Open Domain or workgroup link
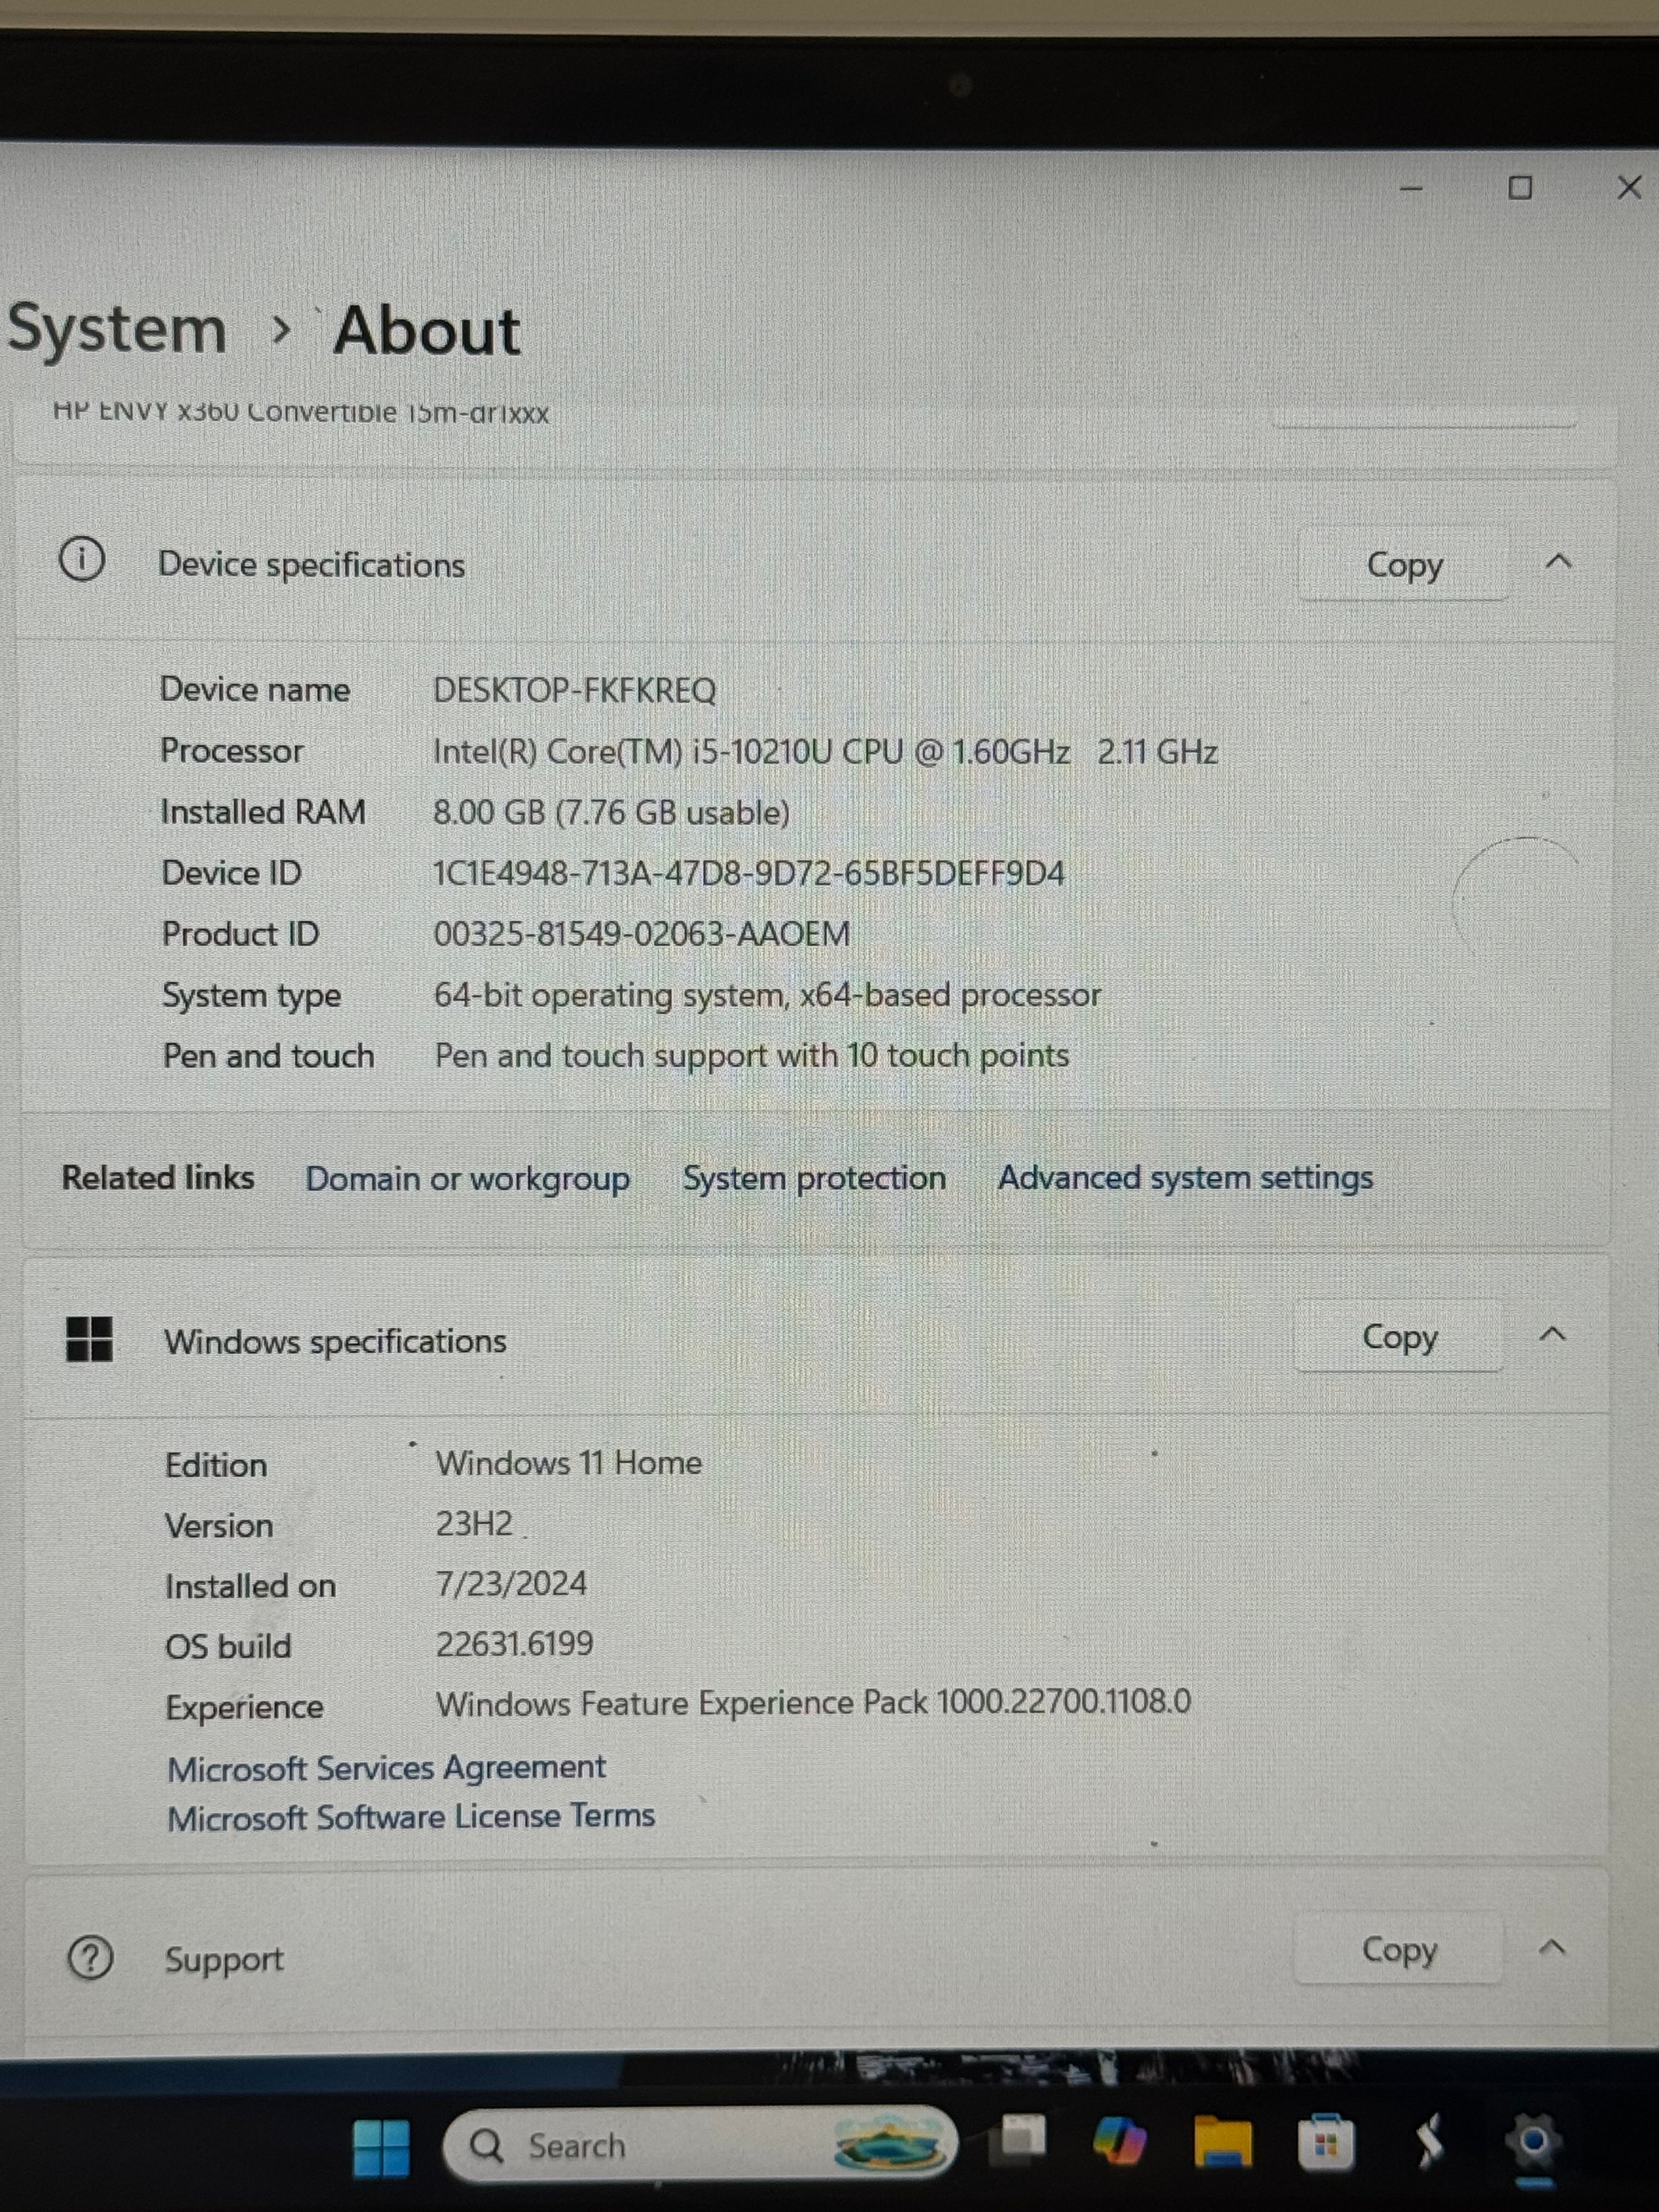Screen dimensions: 1659x2212 467,1179
